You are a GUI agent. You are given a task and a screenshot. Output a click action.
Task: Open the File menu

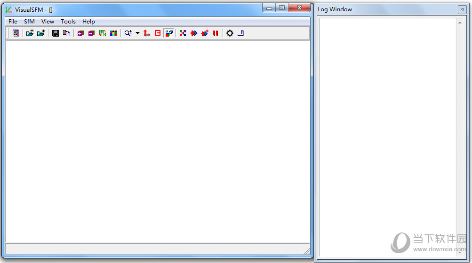[x=13, y=21]
